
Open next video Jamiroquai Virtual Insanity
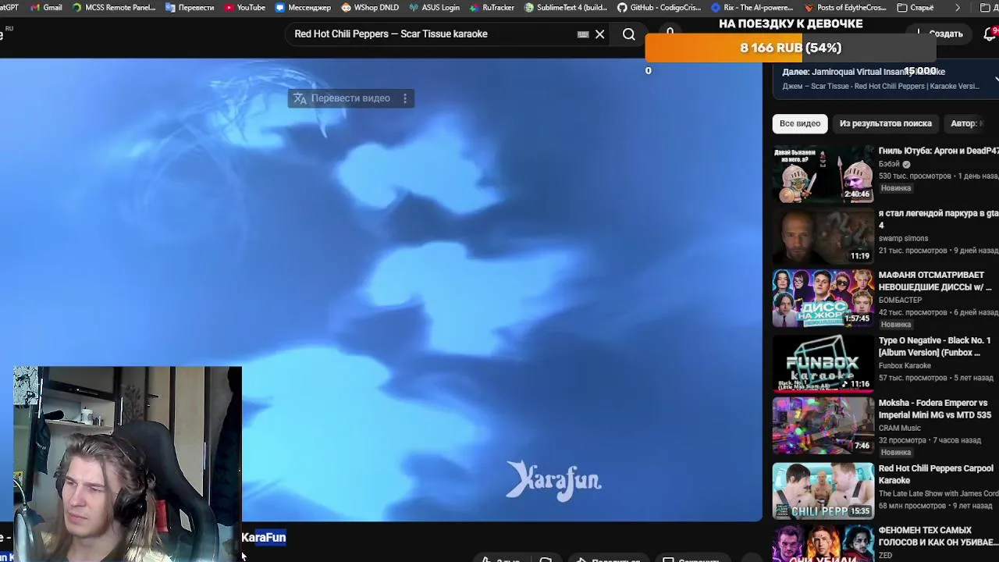[x=863, y=72]
